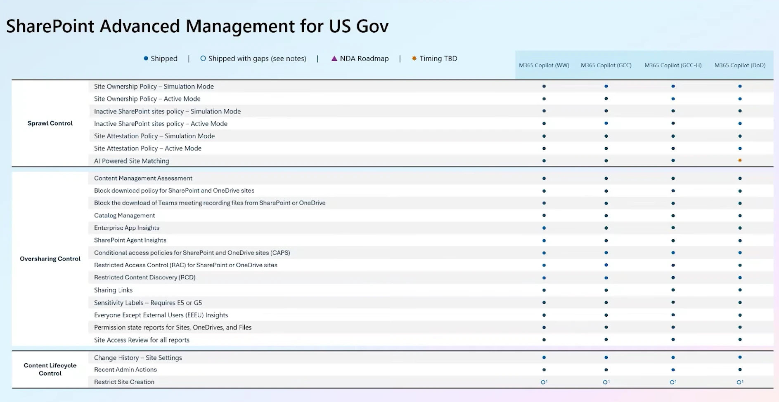This screenshot has height=402, width=779.
Task: Click the Change History Site Settings dot under DoD
Action: [740, 357]
